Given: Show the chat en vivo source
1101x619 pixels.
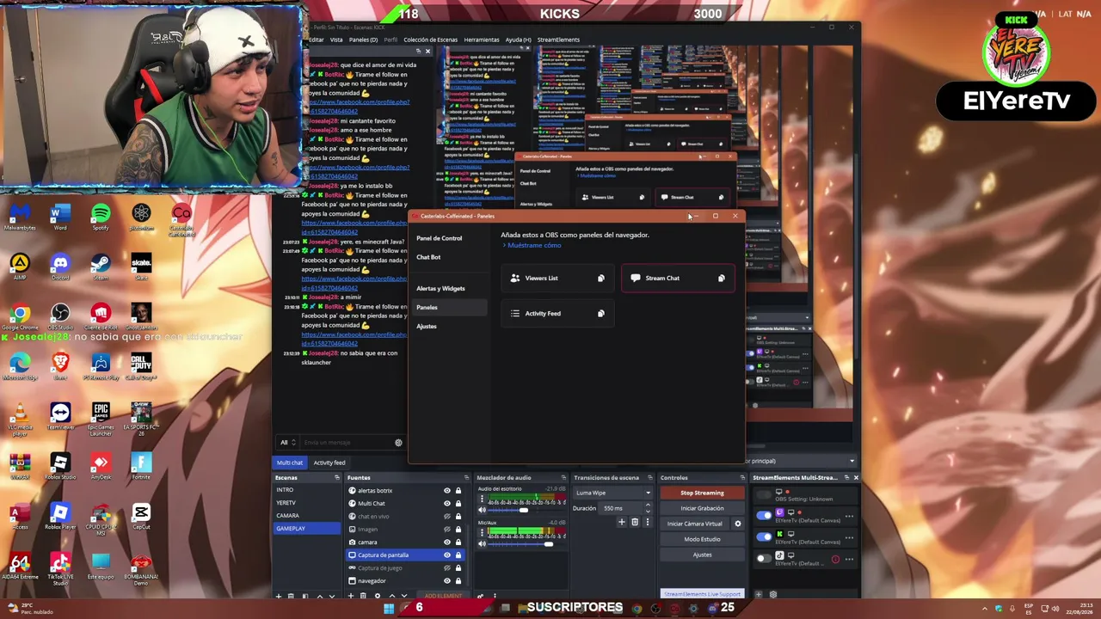Looking at the screenshot, I should 446,517.
